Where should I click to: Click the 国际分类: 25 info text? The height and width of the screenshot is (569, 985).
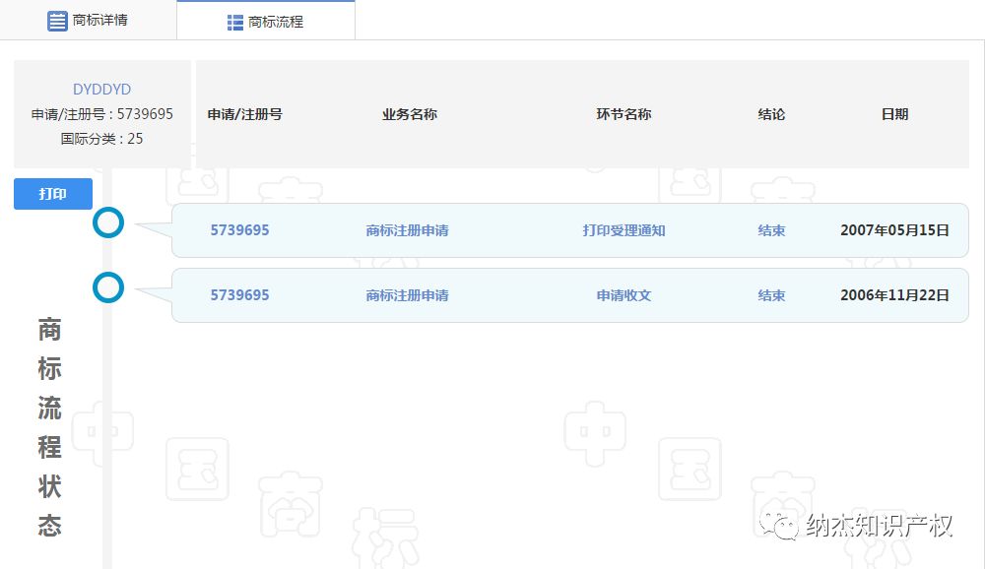click(x=102, y=139)
